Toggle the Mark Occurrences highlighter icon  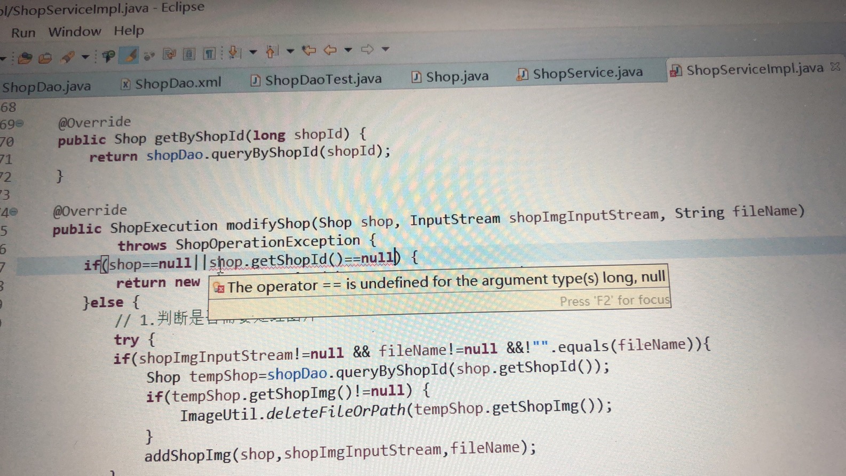(x=130, y=55)
